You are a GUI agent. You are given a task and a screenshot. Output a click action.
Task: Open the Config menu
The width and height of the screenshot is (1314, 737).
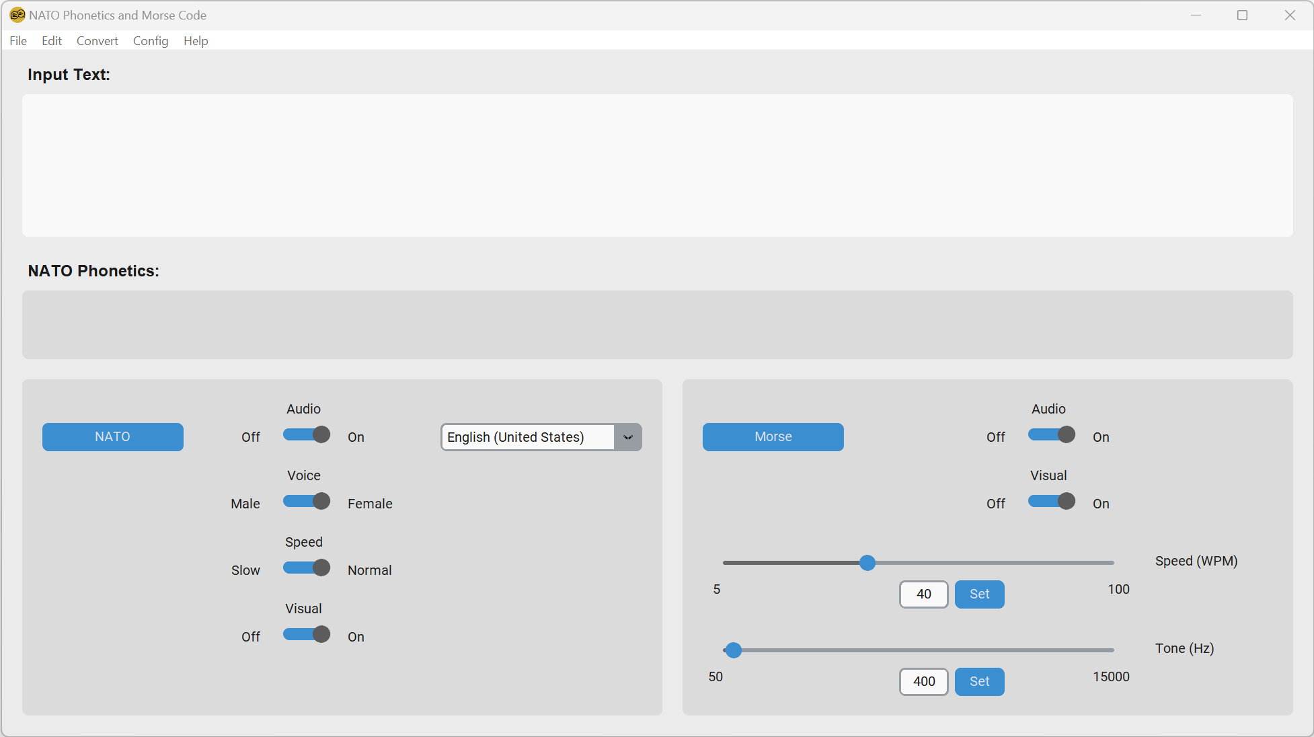point(151,41)
